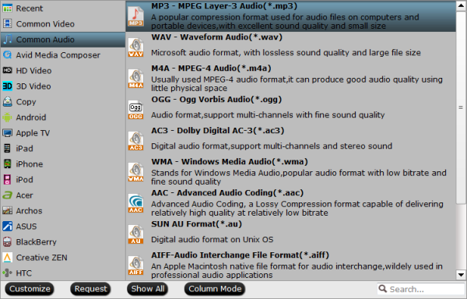Select SUN AU Format entry

pyautogui.click(x=291, y=234)
